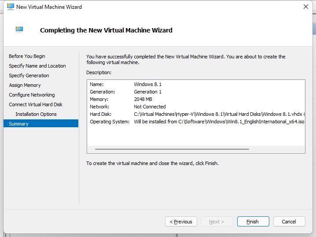The height and width of the screenshot is (237, 316).
Task: Open the Installation Options sub-step
Action: (36, 114)
